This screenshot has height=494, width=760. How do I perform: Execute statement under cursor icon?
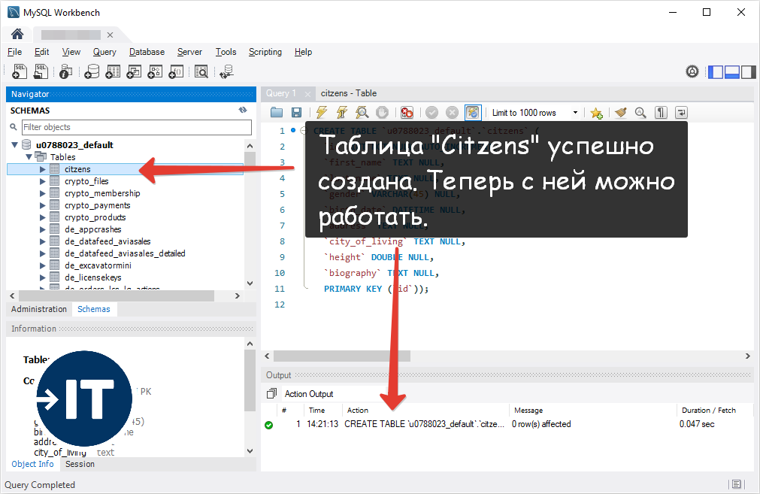[342, 113]
